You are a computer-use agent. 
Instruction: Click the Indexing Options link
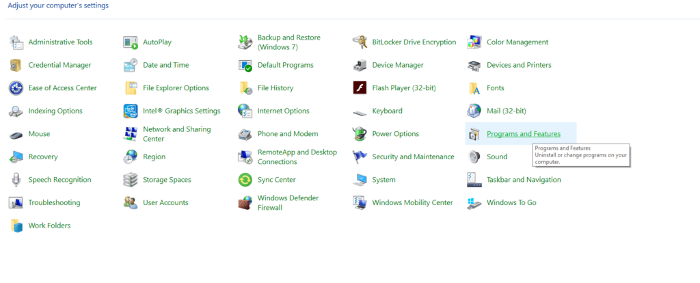[55, 111]
